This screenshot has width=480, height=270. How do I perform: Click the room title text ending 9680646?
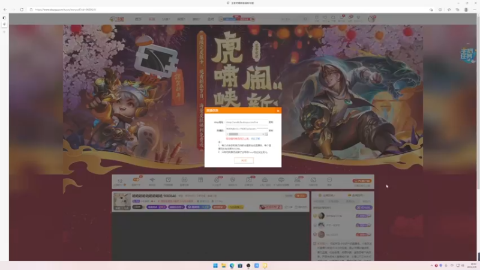[154, 196]
